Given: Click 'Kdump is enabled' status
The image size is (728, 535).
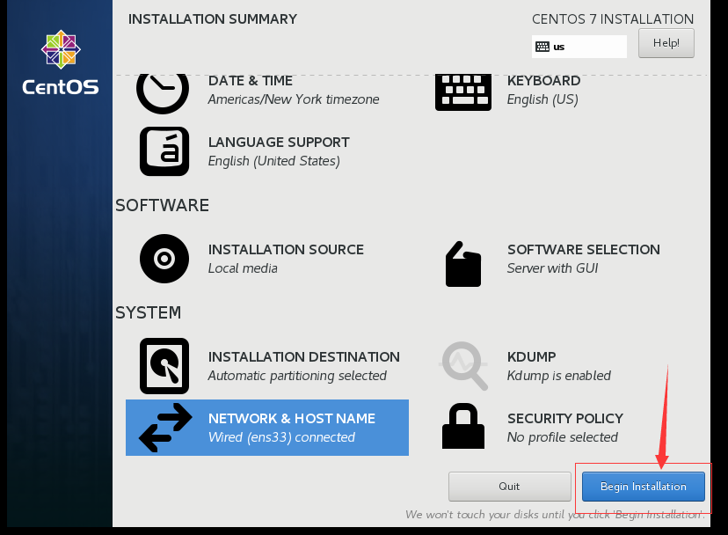Looking at the screenshot, I should (559, 376).
